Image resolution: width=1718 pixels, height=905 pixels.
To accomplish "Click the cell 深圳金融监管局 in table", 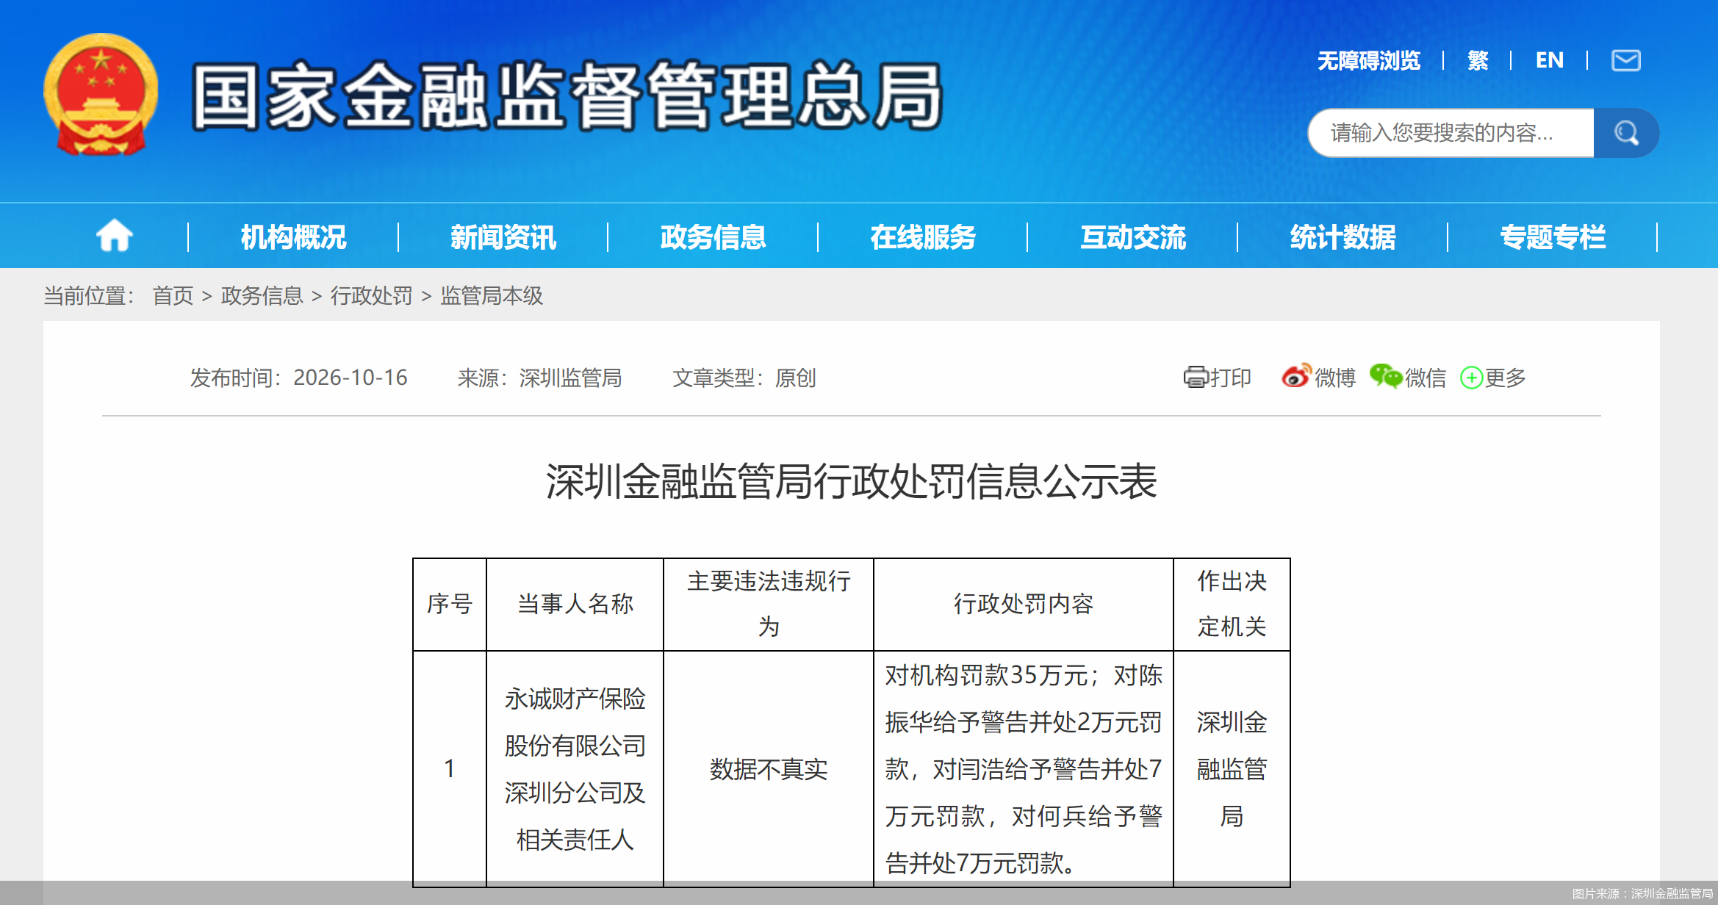I will 1232,769.
